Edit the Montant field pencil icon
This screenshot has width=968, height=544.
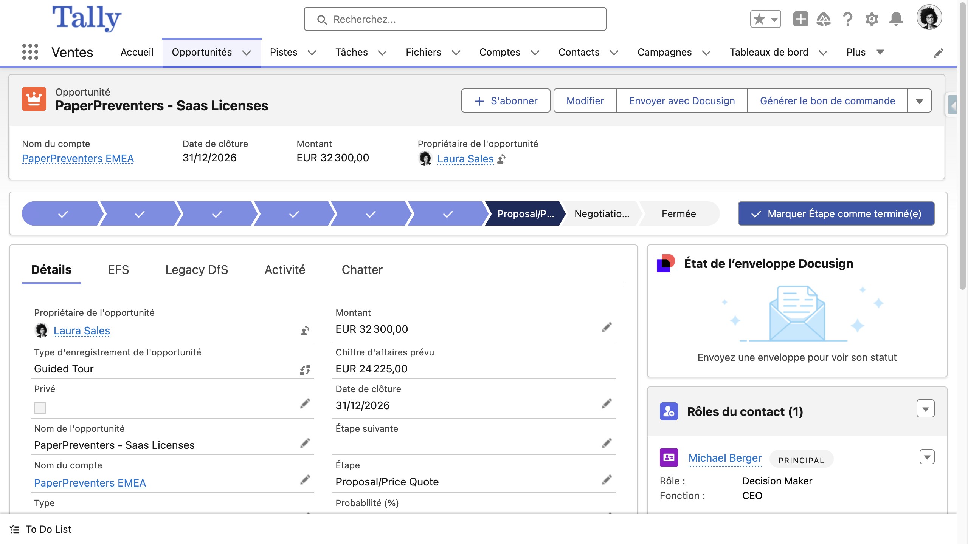(607, 327)
